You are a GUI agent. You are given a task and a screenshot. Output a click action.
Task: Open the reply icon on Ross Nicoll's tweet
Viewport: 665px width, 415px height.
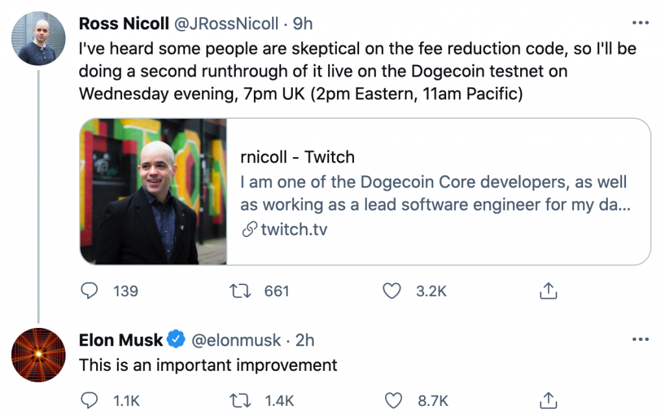tap(90, 291)
